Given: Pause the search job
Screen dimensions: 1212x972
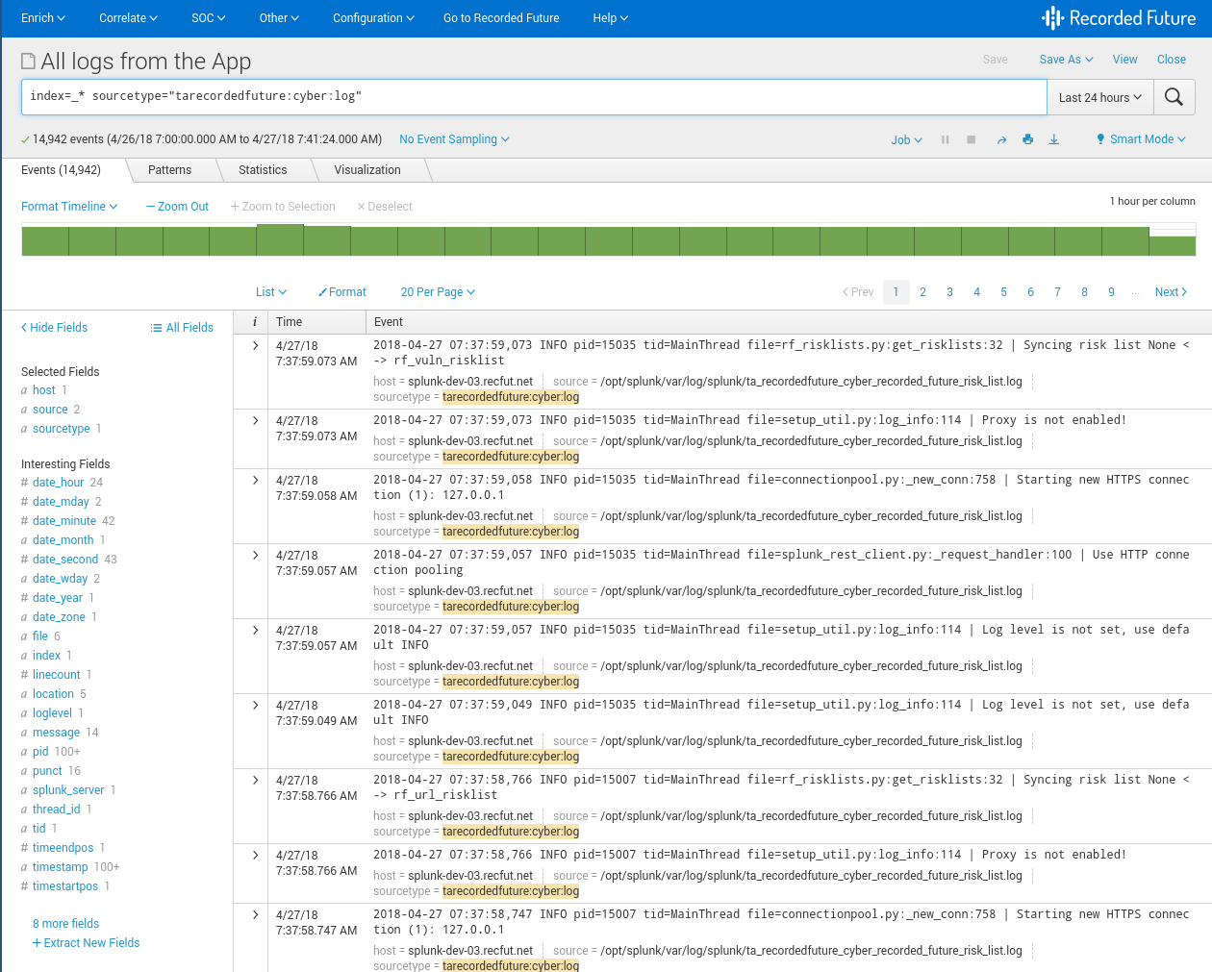Looking at the screenshot, I should 946,139.
